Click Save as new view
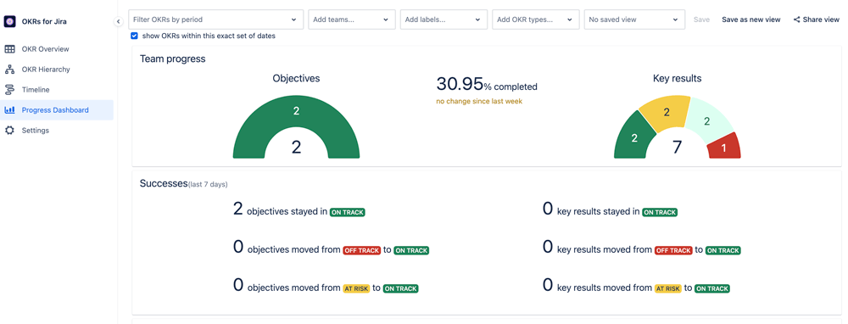Viewport: 848px width, 324px height. click(x=751, y=20)
